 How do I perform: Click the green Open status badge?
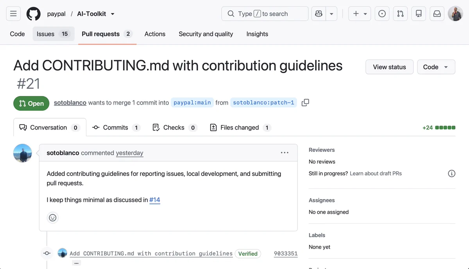31,103
